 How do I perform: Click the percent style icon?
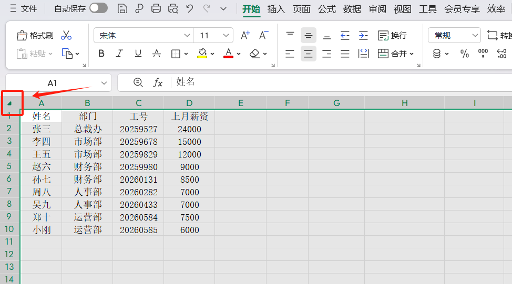(464, 54)
